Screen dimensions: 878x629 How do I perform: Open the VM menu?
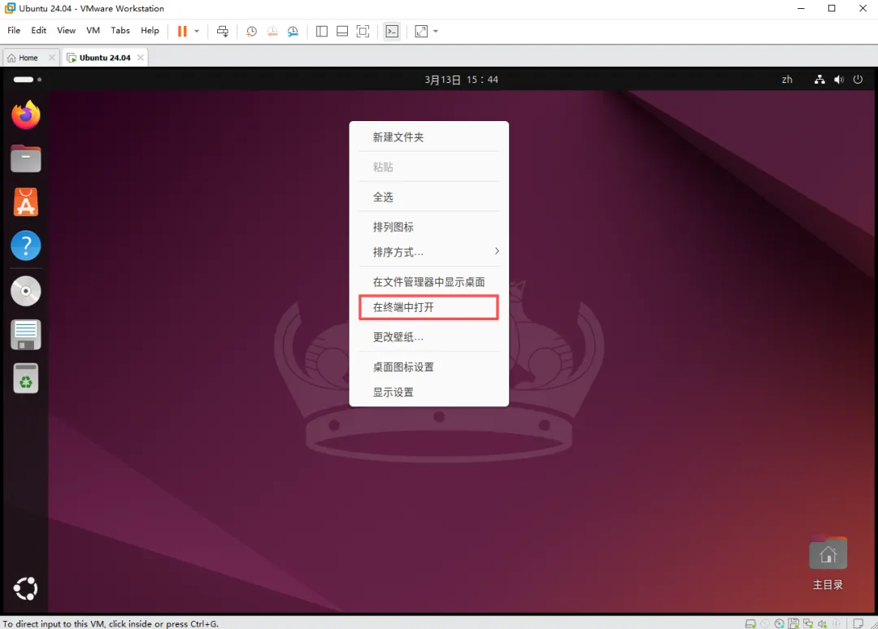93,30
